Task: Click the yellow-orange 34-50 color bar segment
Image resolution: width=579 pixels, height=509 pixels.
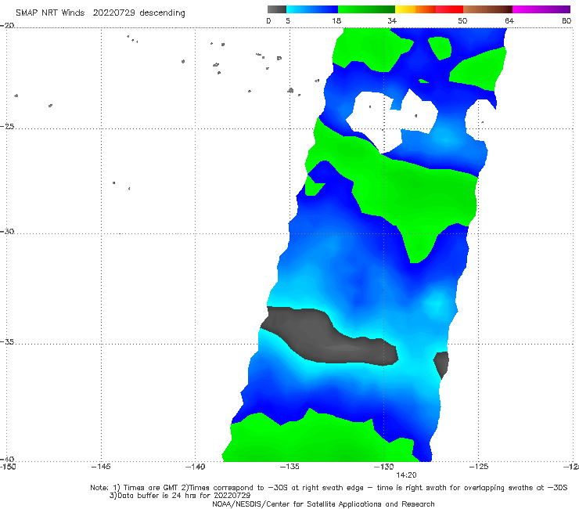Action: (429, 9)
